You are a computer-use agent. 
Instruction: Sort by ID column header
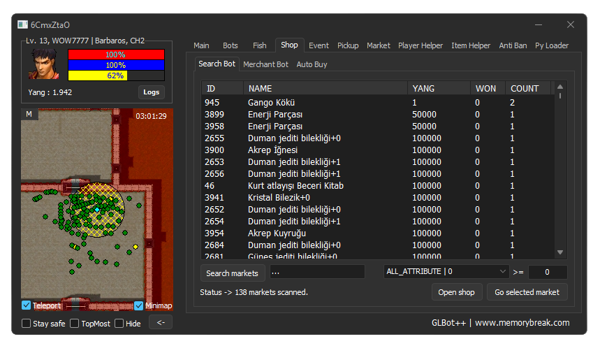[x=222, y=88]
